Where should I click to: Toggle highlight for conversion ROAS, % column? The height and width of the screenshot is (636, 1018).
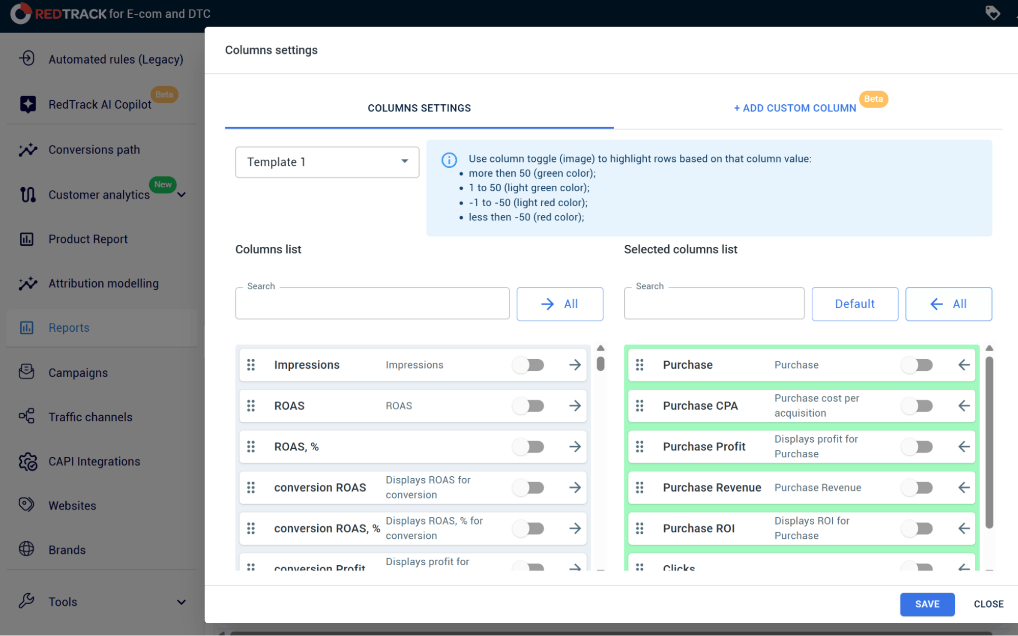click(529, 529)
